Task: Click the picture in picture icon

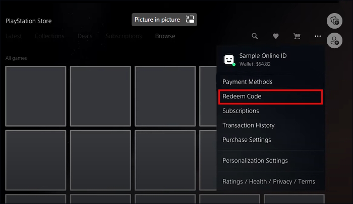Action: point(190,20)
